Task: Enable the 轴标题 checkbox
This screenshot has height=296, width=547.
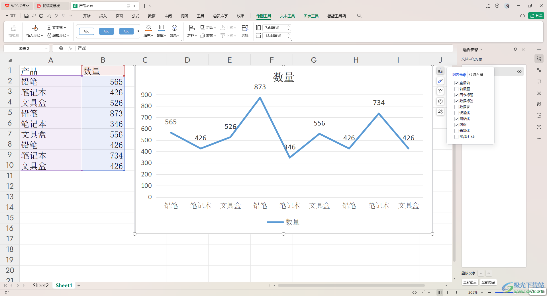Action: pos(456,89)
